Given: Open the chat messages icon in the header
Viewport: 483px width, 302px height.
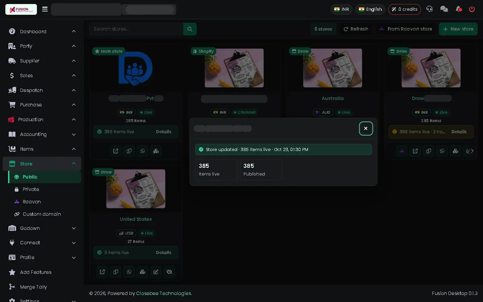Looking at the screenshot, I should pyautogui.click(x=444, y=9).
